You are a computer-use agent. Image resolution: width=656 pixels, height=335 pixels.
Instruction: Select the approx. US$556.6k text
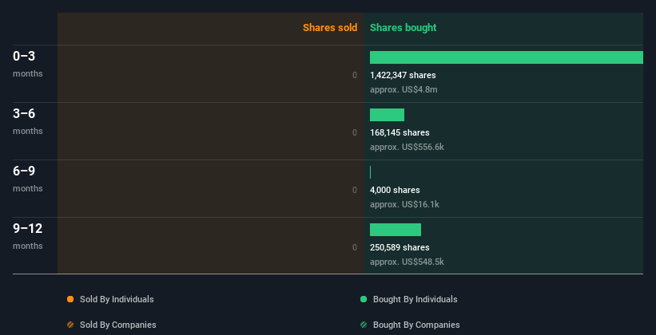click(407, 147)
